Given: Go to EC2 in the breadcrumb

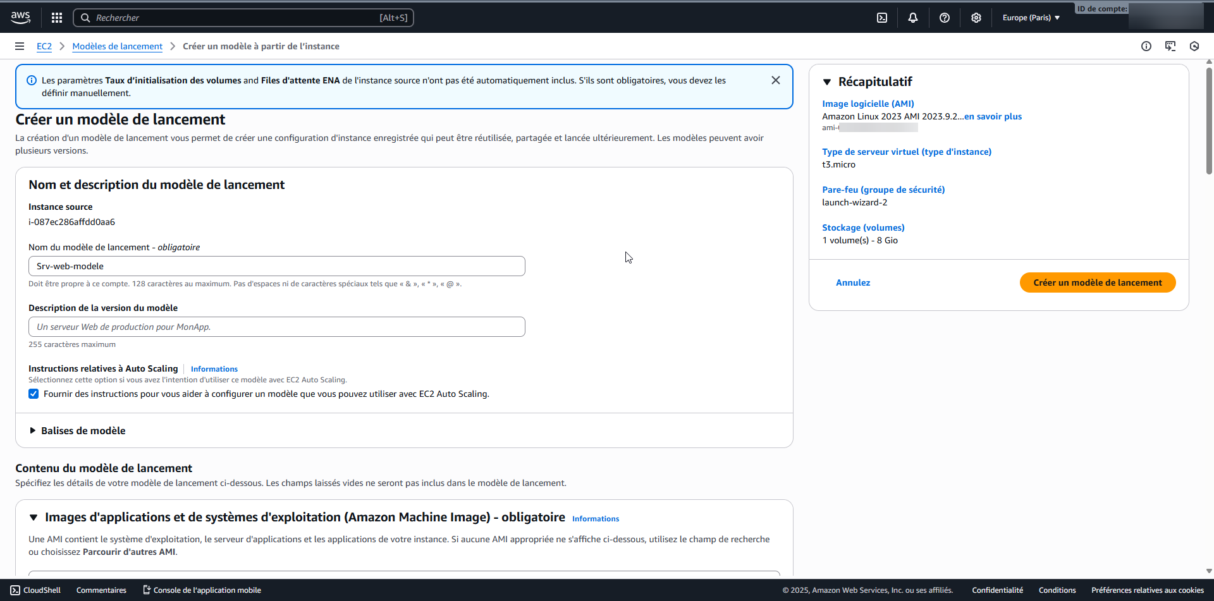Looking at the screenshot, I should [44, 46].
